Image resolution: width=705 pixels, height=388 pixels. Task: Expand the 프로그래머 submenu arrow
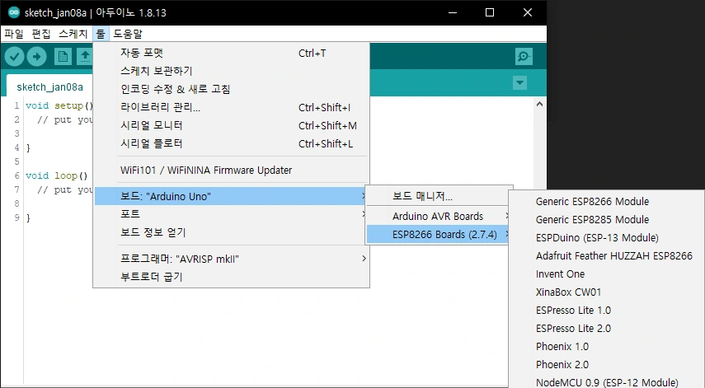[364, 259]
